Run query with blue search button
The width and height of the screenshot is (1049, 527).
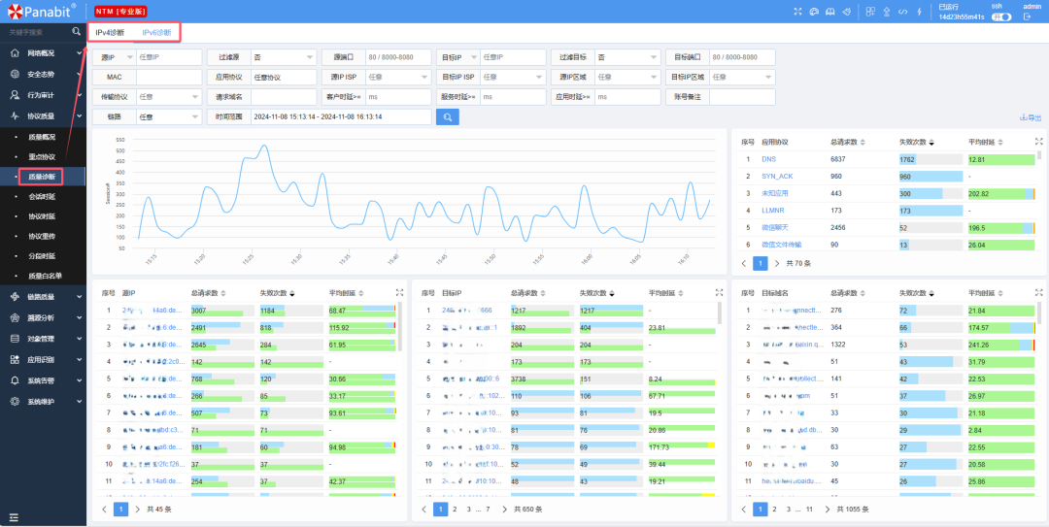[448, 117]
